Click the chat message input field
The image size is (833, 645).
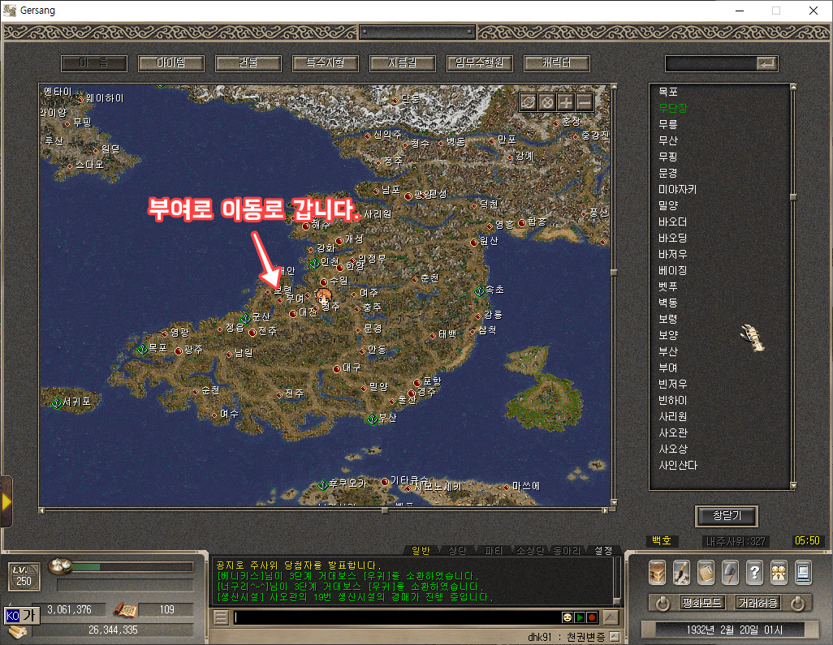(396, 617)
